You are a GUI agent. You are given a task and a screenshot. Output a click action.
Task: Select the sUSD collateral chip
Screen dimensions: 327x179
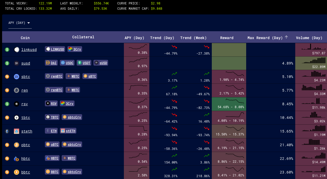101,63
